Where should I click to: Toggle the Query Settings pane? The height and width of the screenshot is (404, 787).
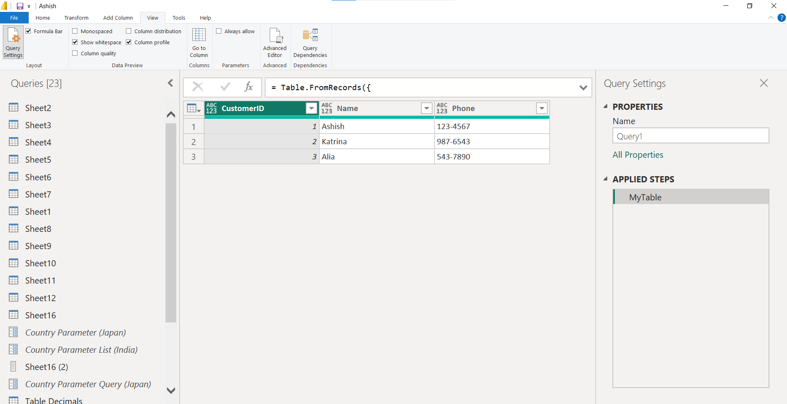coord(13,42)
